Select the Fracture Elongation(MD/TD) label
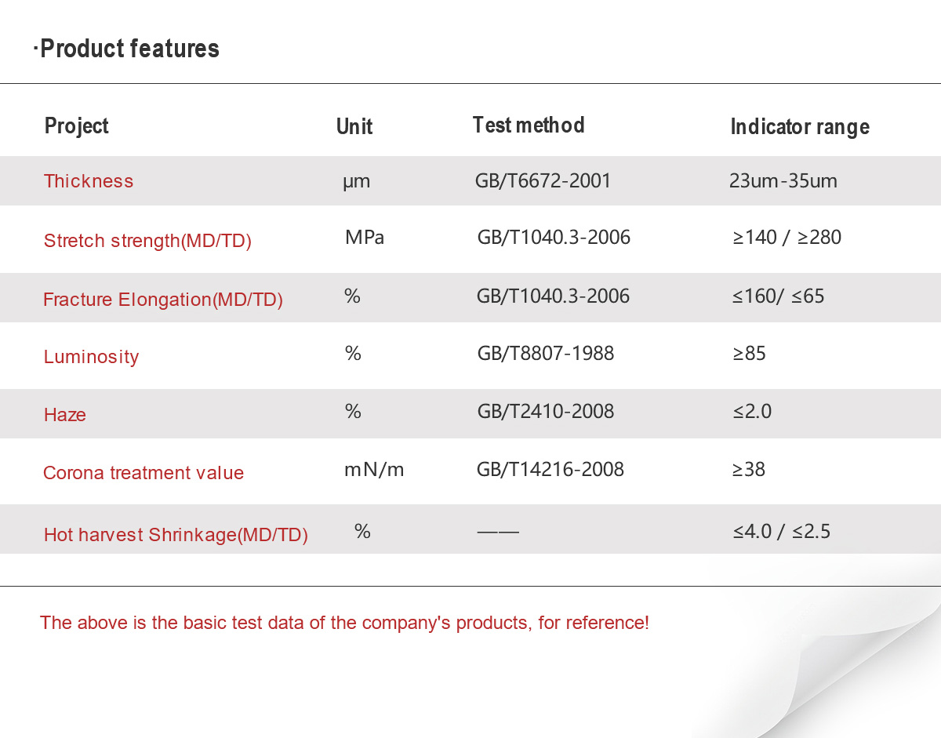The width and height of the screenshot is (941, 738). tap(163, 300)
